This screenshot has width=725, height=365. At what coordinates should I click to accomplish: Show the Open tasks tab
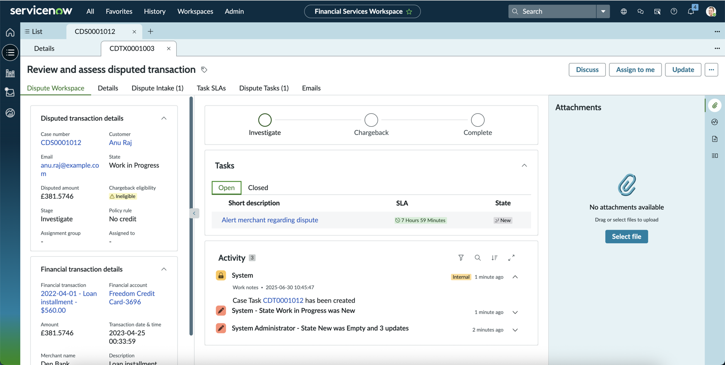coord(227,188)
